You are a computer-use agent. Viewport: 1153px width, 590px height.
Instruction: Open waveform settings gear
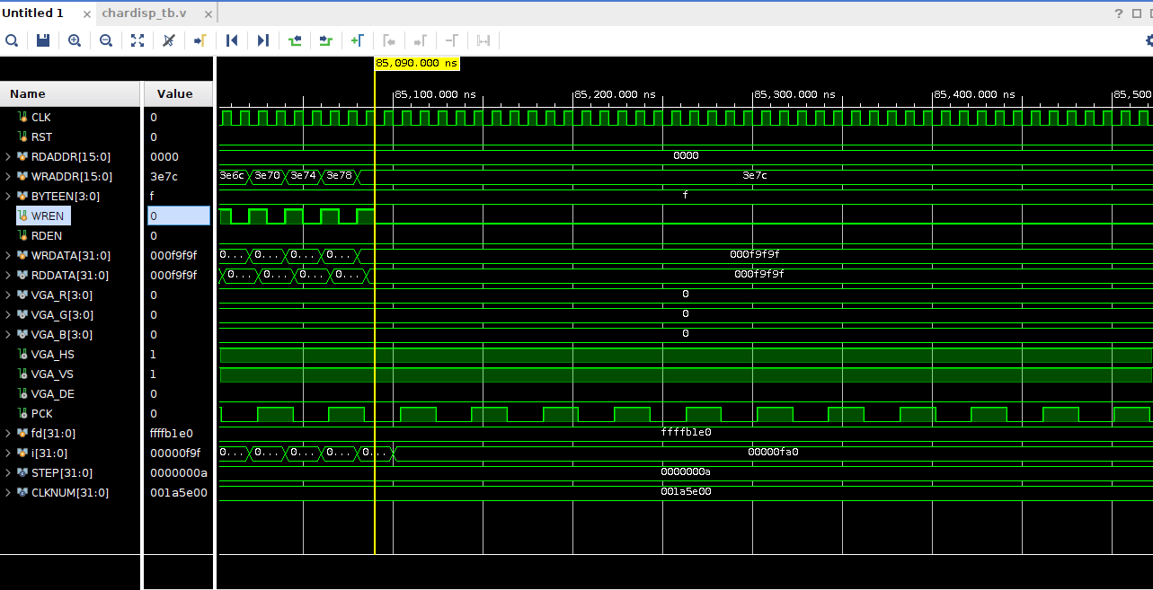click(x=1149, y=40)
